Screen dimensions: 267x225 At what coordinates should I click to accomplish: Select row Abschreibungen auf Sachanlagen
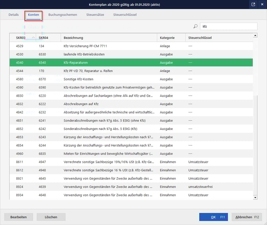(131, 96)
